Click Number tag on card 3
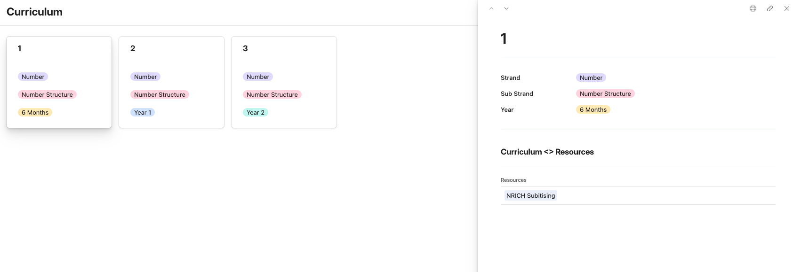The image size is (793, 272). (x=258, y=77)
